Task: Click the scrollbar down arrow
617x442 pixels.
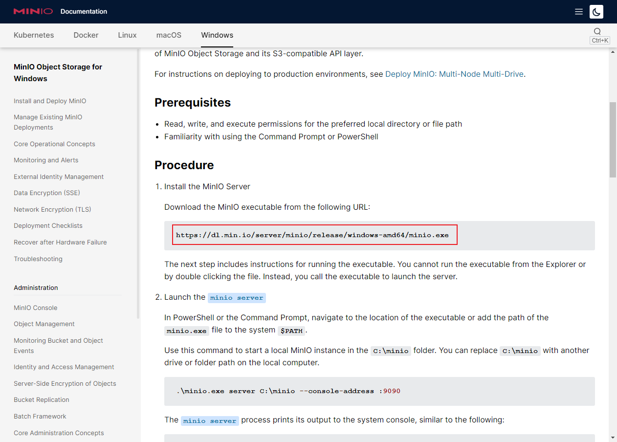Action: pos(613,437)
